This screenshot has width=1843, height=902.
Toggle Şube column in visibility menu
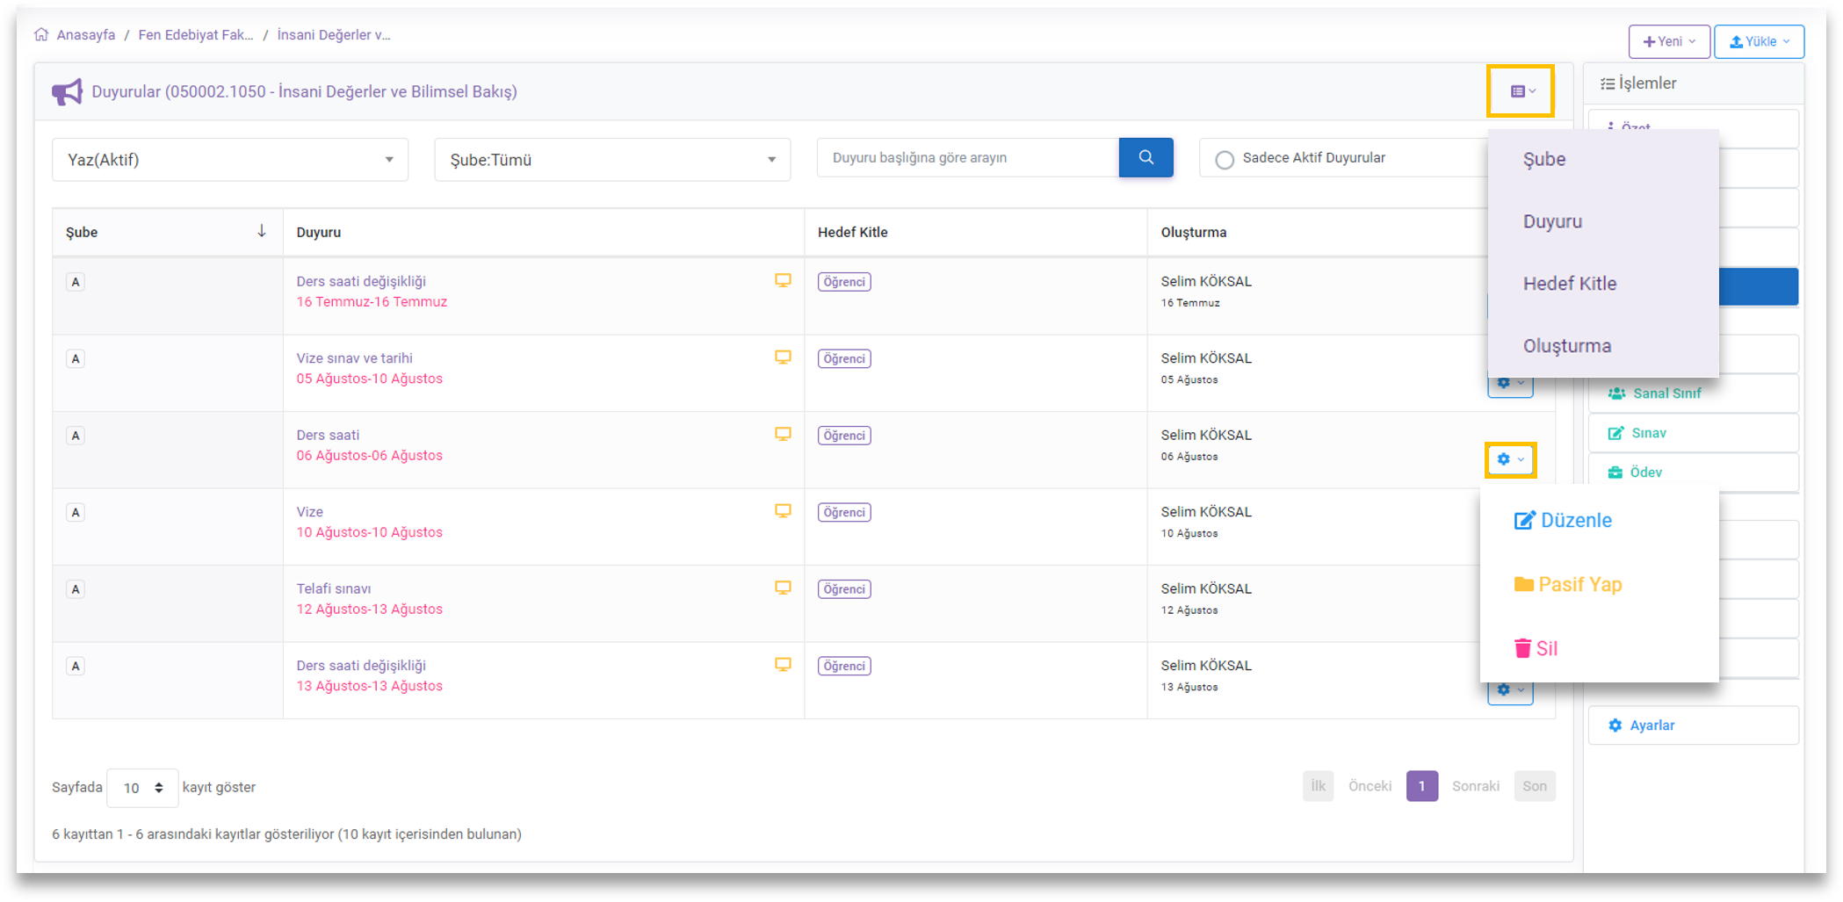[1544, 159]
